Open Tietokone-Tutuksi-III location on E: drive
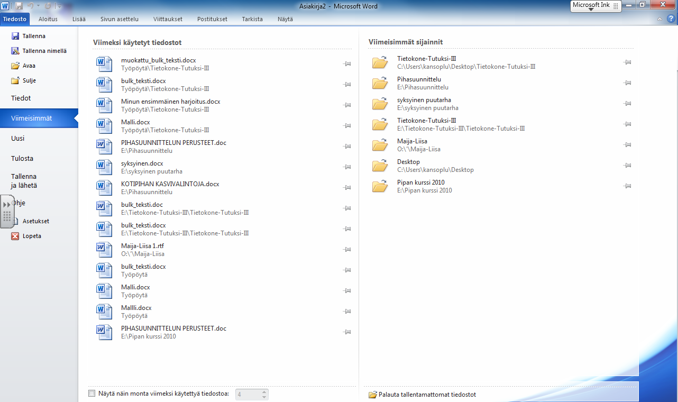This screenshot has width=678, height=402. [x=501, y=124]
